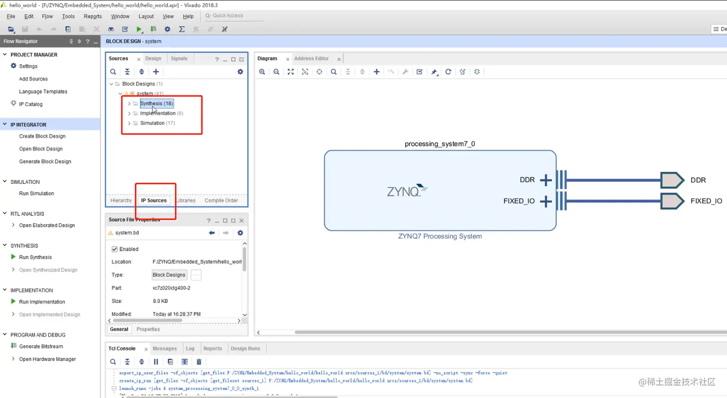This screenshot has height=398, width=727.
Task: Open IP Catalog from Flow Navigator
Action: (x=31, y=104)
